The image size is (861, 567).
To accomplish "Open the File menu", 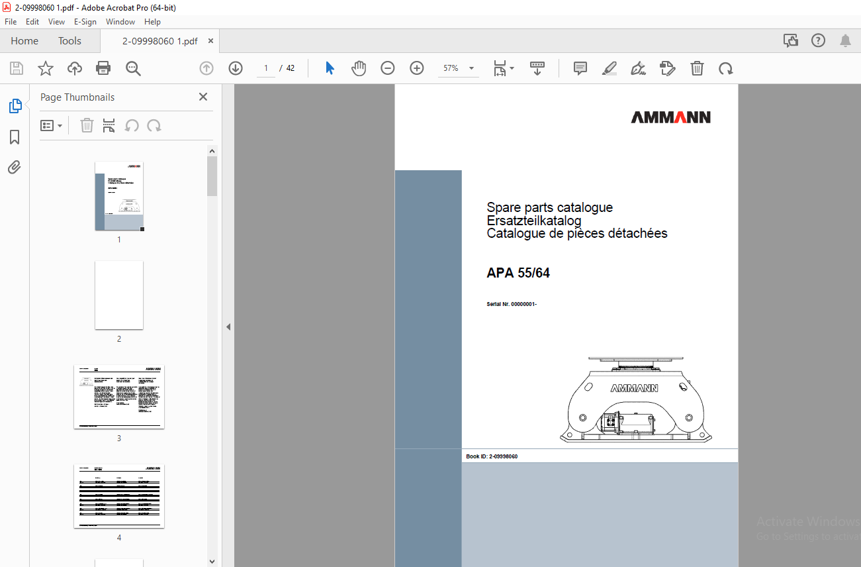I will click(11, 22).
